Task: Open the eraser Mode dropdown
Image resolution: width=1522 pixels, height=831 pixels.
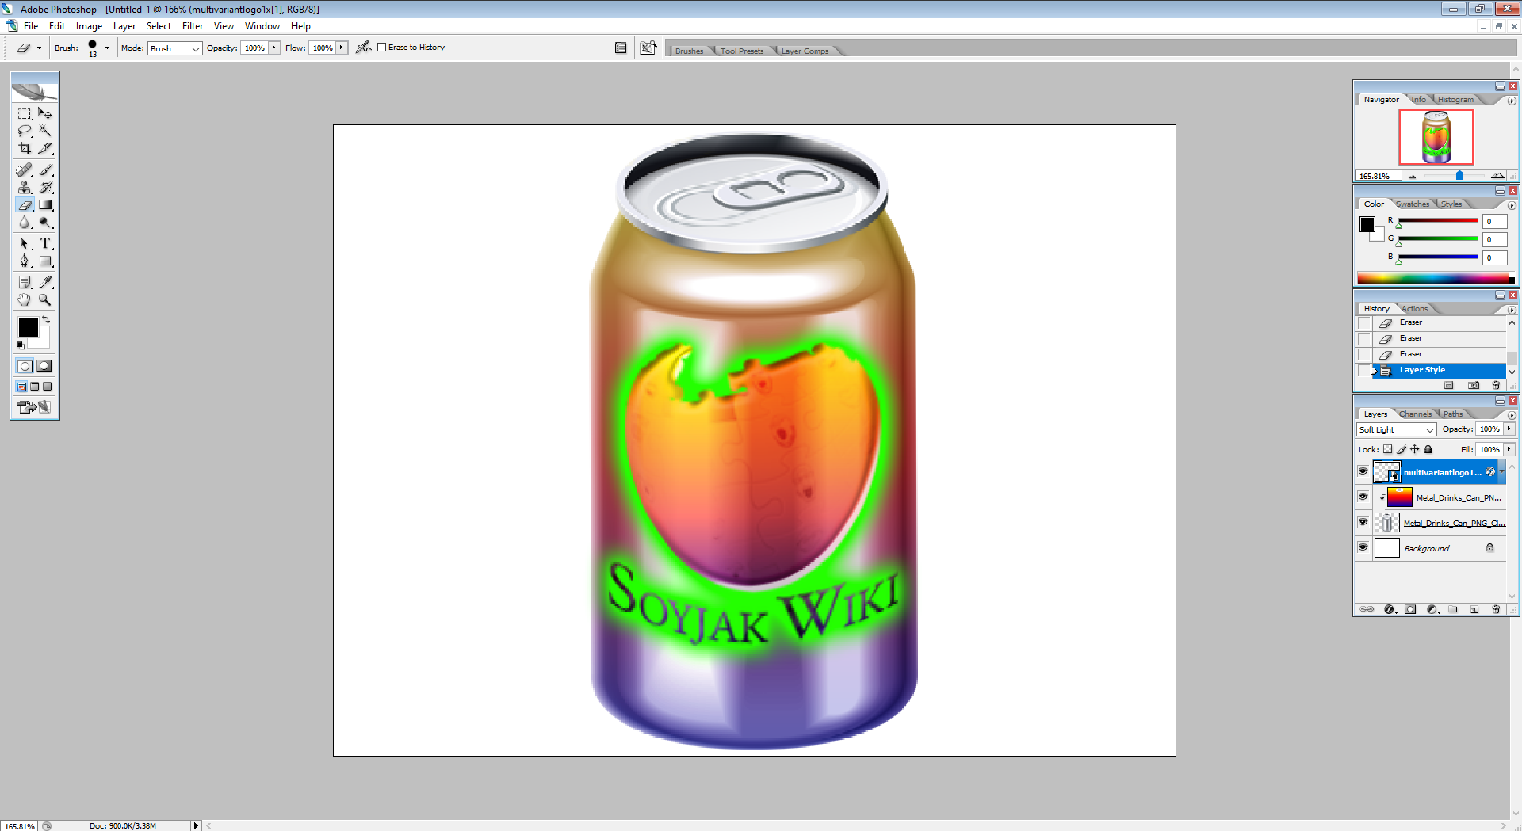Action: 174,48
